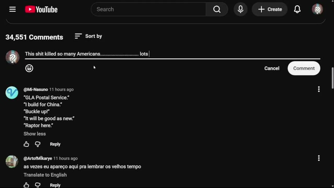
Task: Open the Create menu
Action: (270, 9)
